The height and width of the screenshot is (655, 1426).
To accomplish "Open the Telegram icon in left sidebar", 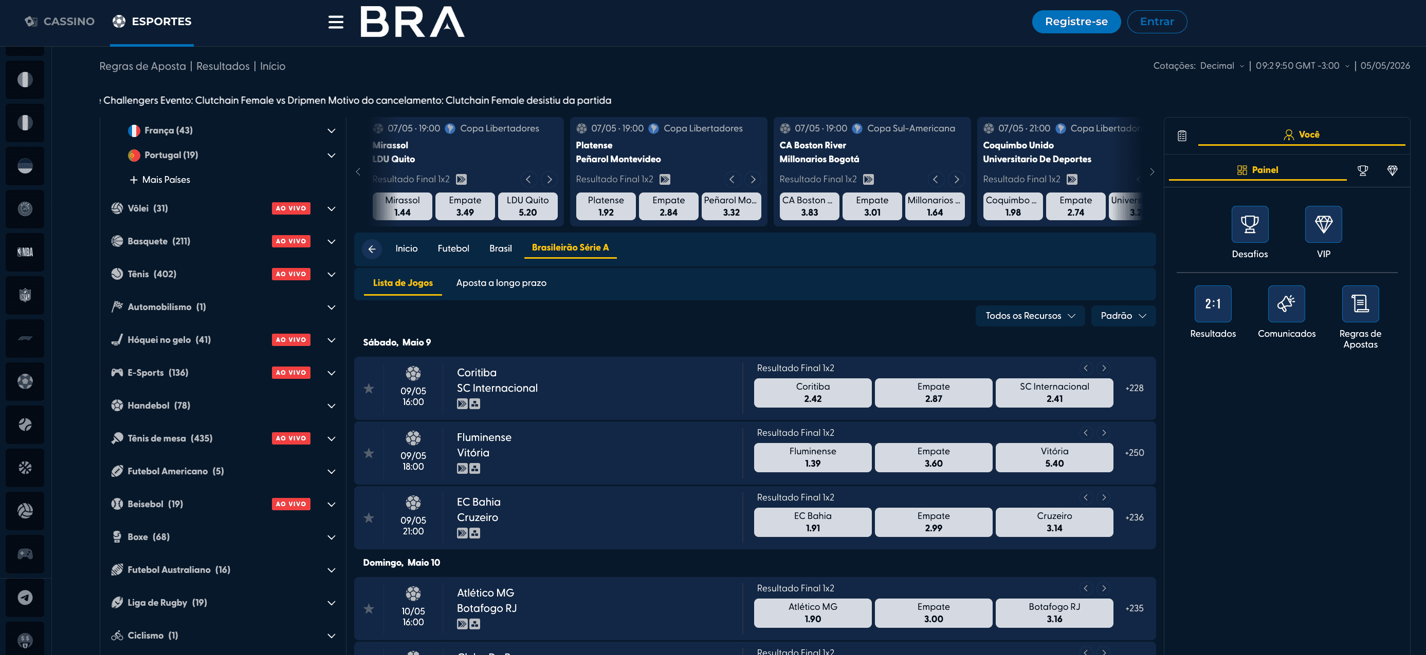I will [25, 598].
